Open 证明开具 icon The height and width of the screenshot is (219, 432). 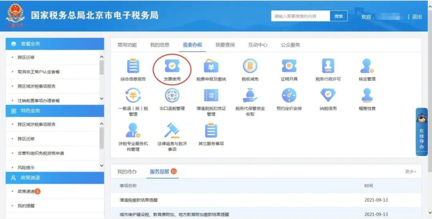click(x=289, y=66)
